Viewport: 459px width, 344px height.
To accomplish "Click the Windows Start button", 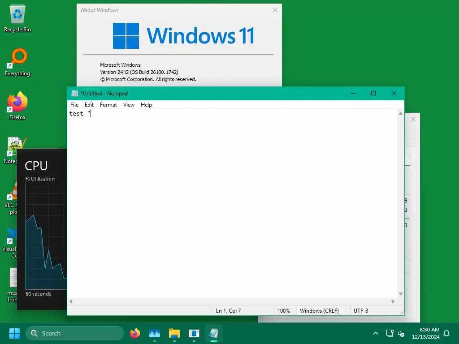I will coord(14,333).
